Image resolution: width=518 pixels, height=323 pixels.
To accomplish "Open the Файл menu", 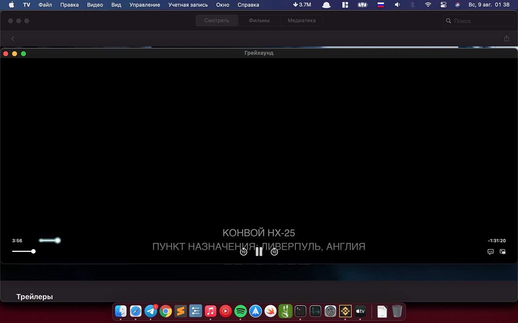I will coord(45,5).
